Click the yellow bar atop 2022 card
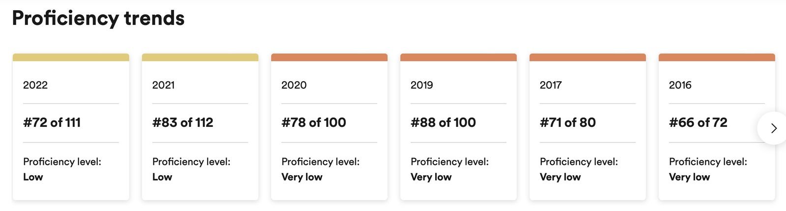The image size is (786, 211). pos(71,57)
